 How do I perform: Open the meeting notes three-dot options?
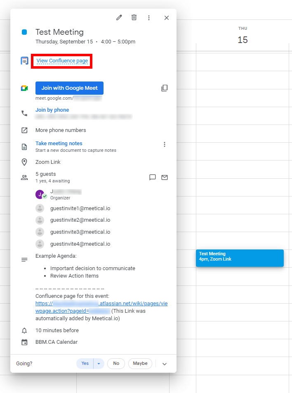tap(165, 144)
